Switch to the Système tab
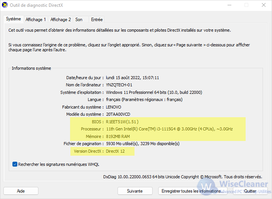 (13, 19)
